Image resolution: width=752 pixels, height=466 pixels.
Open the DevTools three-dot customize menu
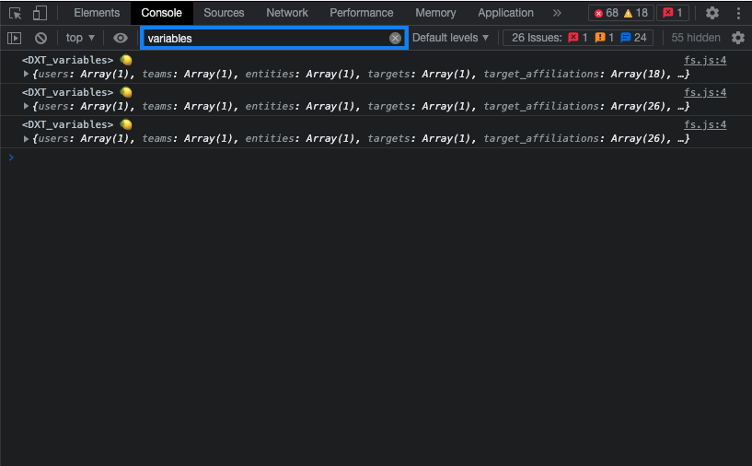coord(738,13)
